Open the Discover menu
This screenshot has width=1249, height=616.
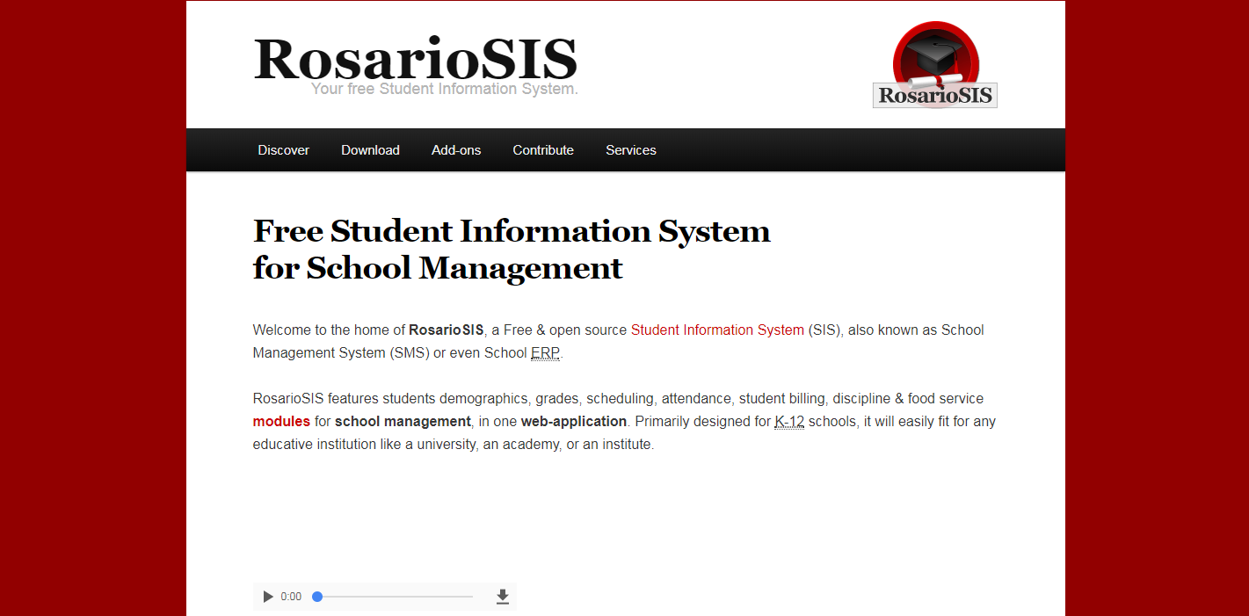283,150
